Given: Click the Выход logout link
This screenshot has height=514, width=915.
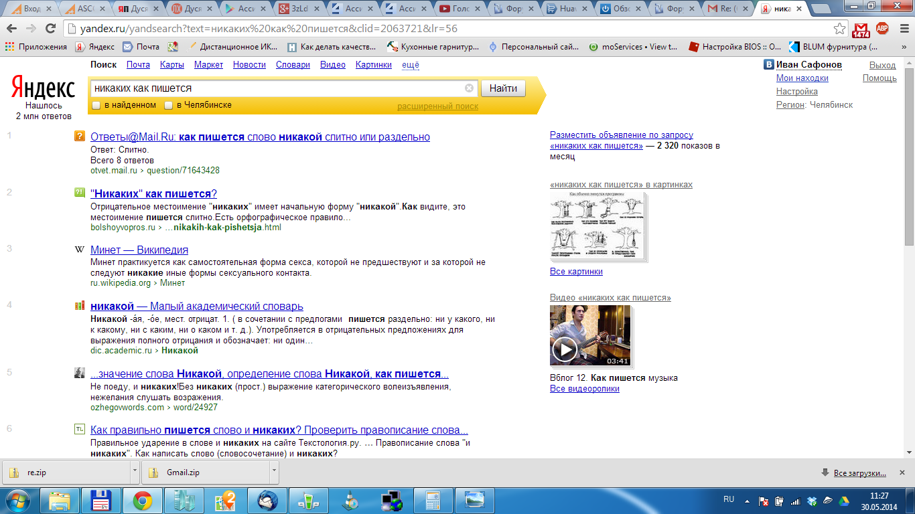Looking at the screenshot, I should click(882, 65).
